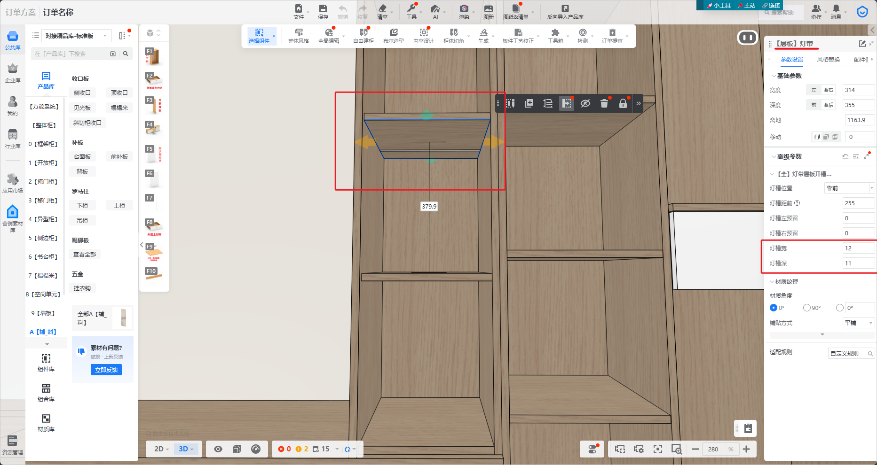Open the 内空设计 interior design tool

423,35
